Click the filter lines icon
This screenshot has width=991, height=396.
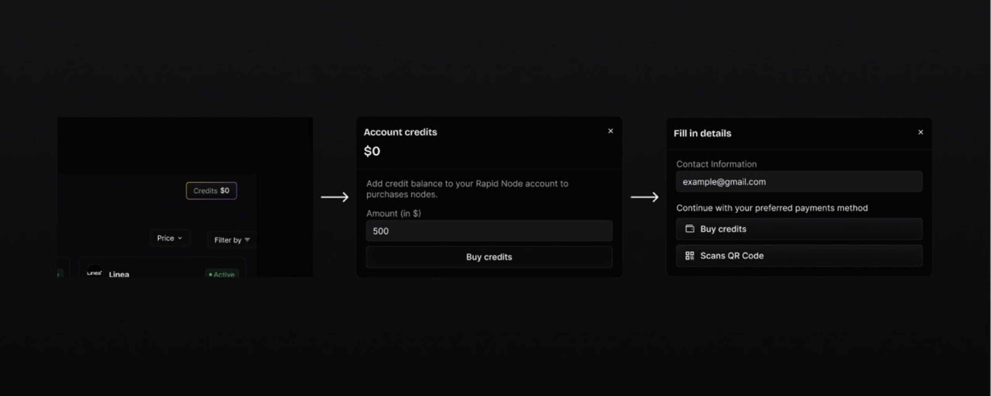pos(247,240)
